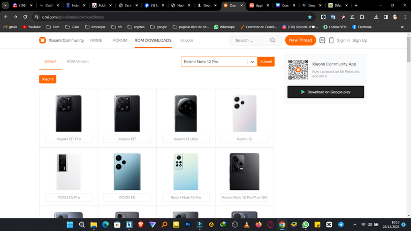
Task: Expand the Hive bookmarks folder
Action: 52,27
